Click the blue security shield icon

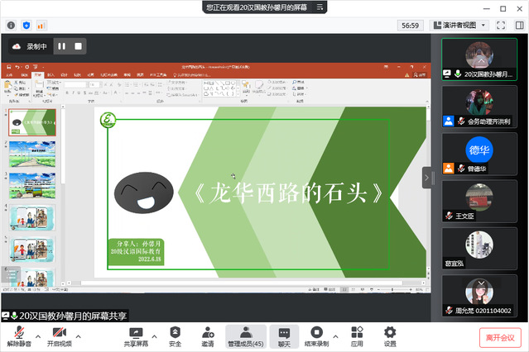[x=29, y=26]
